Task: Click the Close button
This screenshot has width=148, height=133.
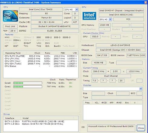Action: (x=141, y=128)
